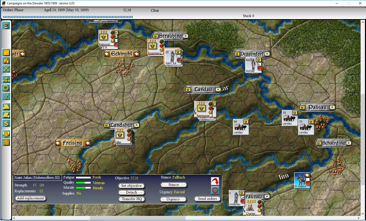The height and width of the screenshot is (221, 366).
Task: Open the stacked coins icon
Action: [x=6, y=61]
